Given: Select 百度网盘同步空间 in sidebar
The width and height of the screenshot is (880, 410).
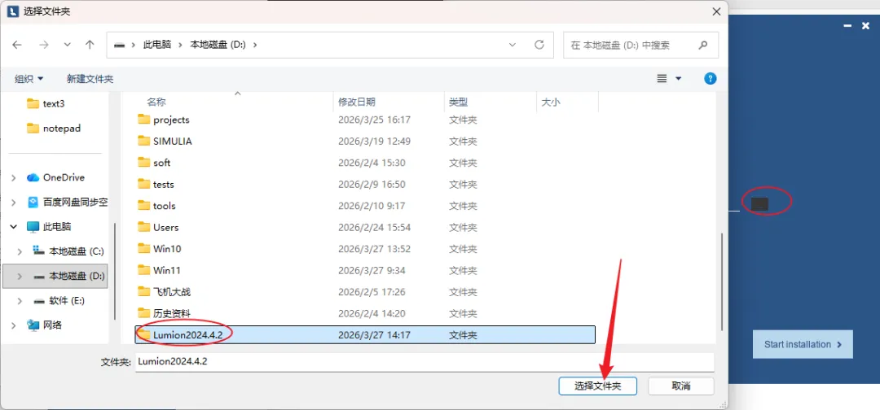Looking at the screenshot, I should coord(75,203).
